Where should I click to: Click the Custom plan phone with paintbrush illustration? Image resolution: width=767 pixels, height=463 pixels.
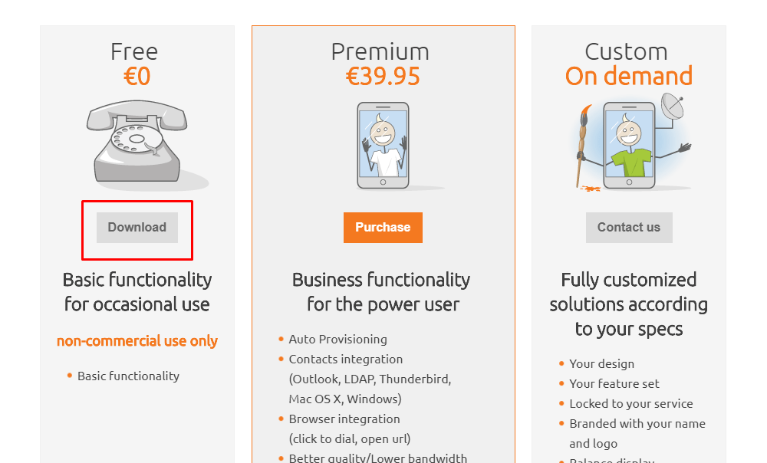(629, 146)
